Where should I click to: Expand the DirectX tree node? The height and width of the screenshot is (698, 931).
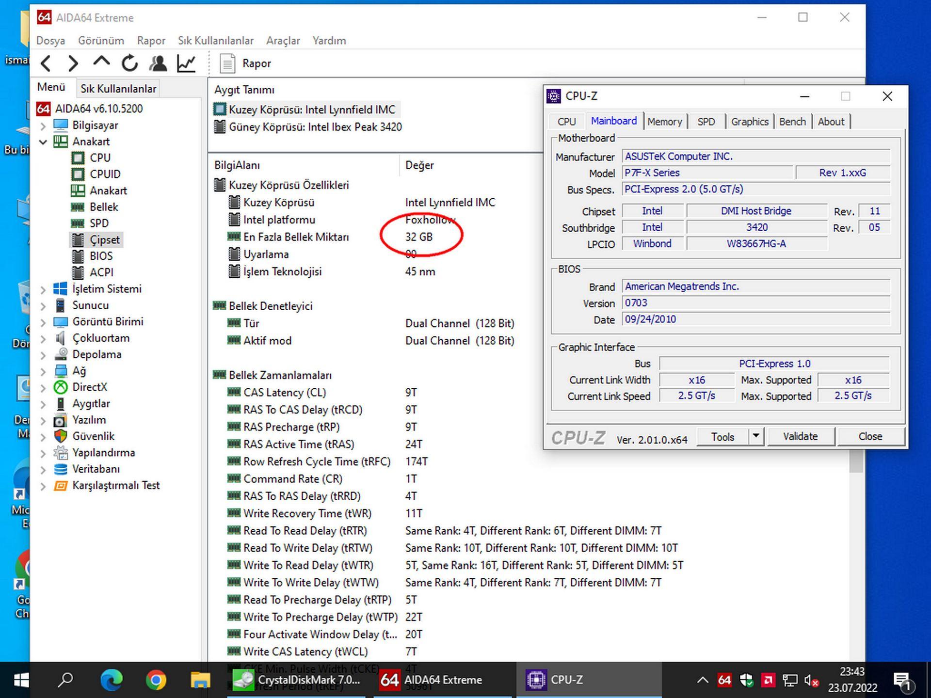[x=43, y=388]
